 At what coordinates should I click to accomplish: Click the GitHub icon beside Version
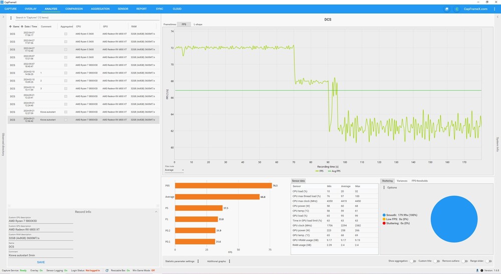(x=482, y=270)
